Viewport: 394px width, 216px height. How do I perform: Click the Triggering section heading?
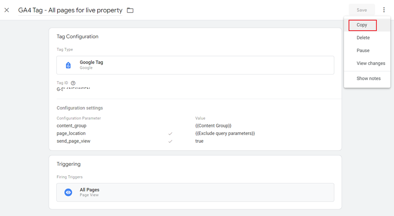click(x=68, y=164)
